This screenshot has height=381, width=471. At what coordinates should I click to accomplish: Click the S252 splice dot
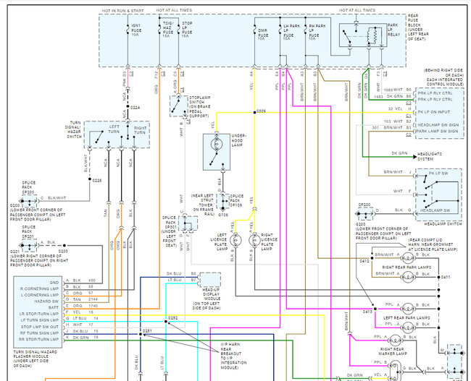166,322
